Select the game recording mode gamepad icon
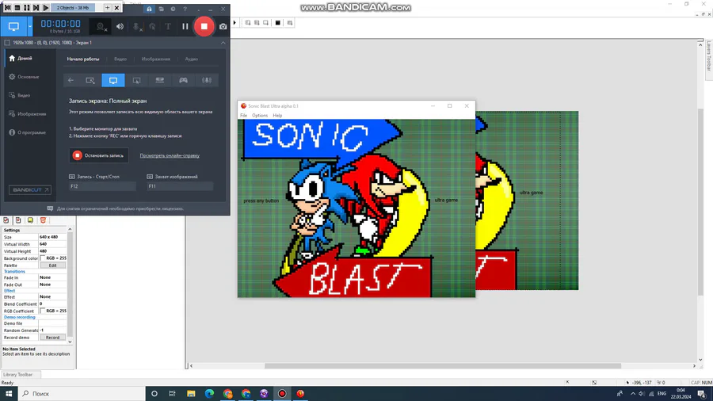Screen dimensions: 713x401 click(x=183, y=81)
